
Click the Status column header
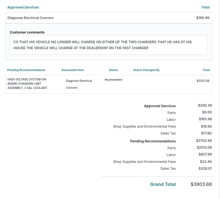click(x=113, y=70)
